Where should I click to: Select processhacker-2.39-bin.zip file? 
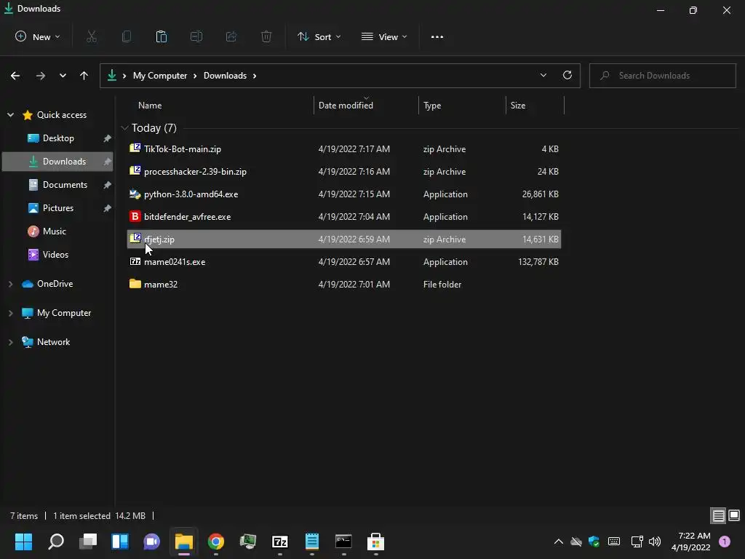[x=343, y=172]
